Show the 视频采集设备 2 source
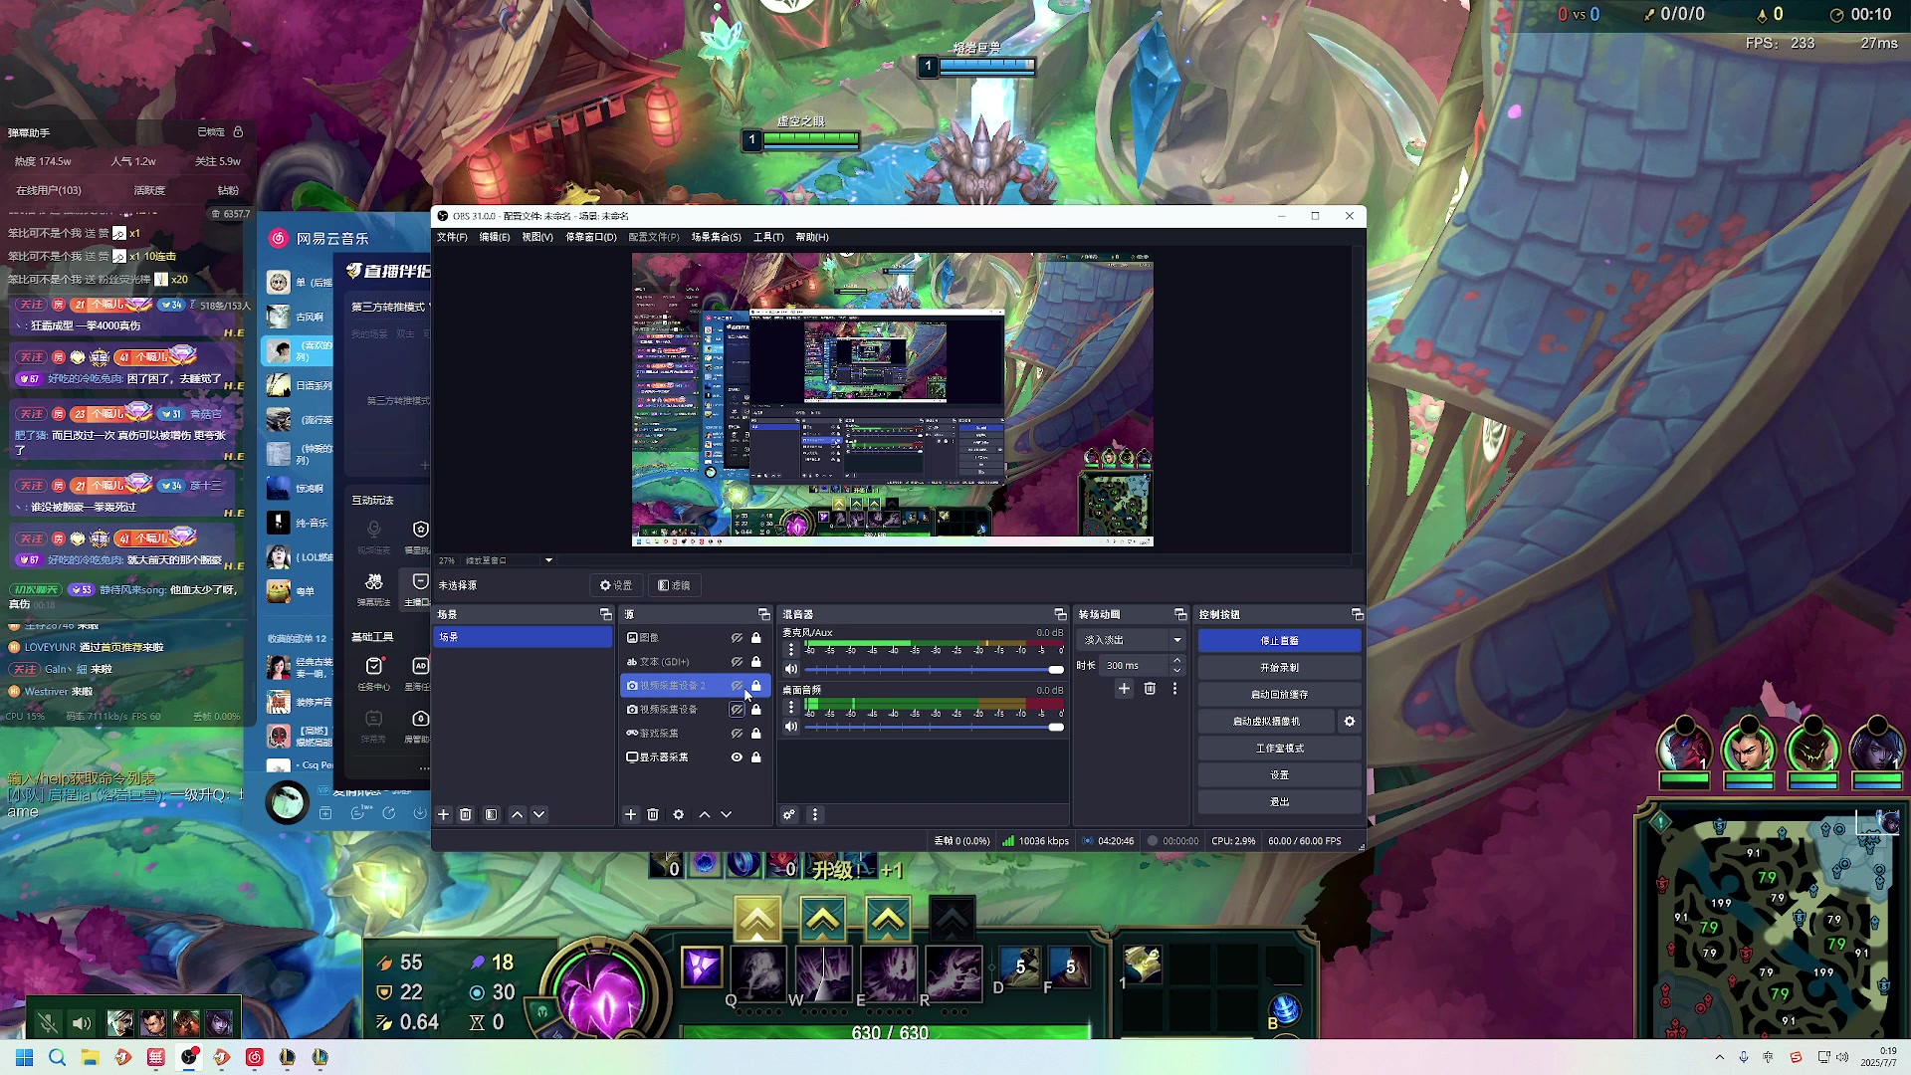The width and height of the screenshot is (1911, 1075). coord(737,686)
